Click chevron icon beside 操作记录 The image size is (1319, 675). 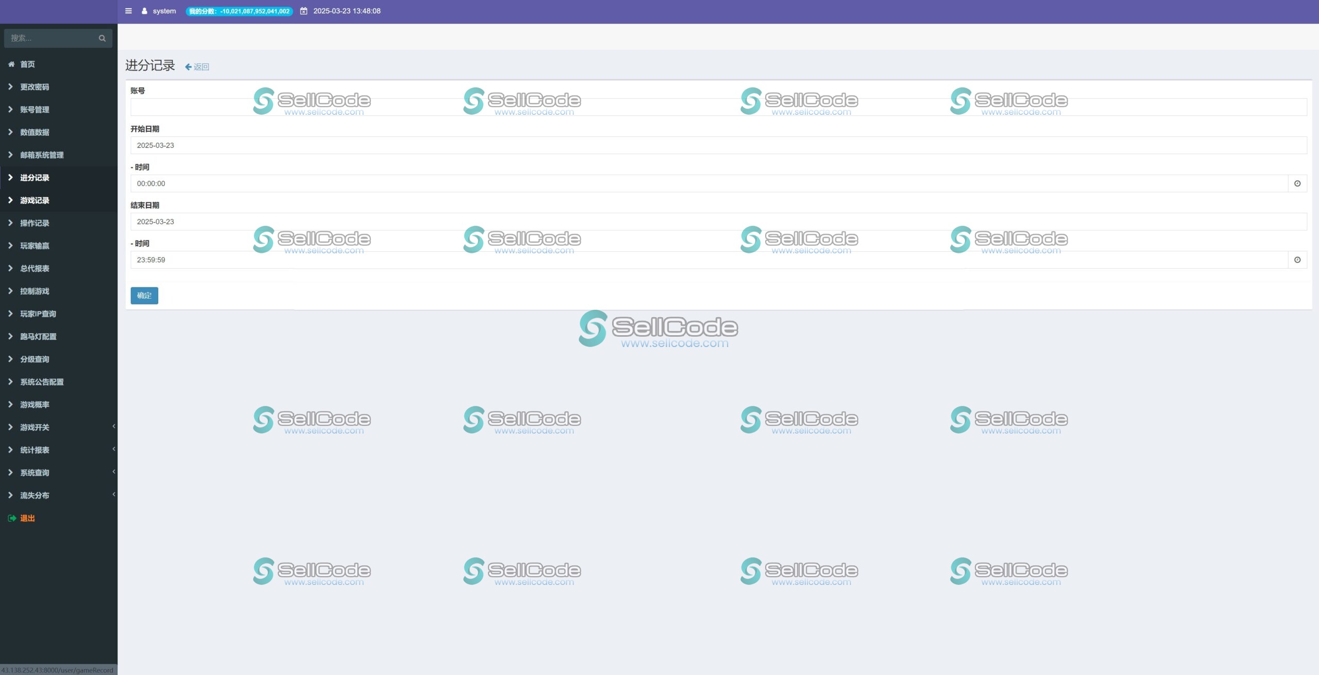(10, 222)
